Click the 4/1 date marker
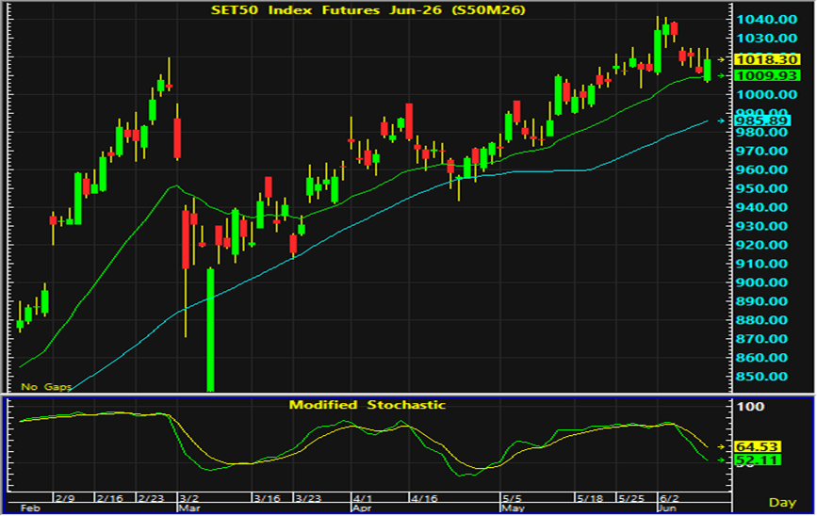 coord(362,498)
